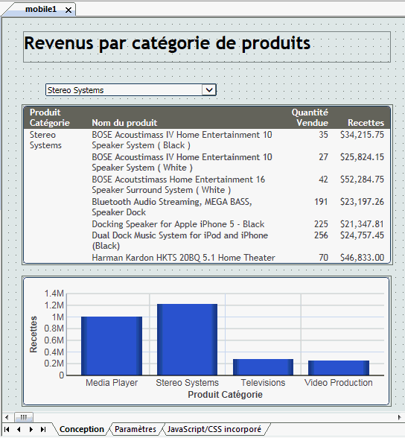Go to next tab with right arrow

click(x=31, y=429)
